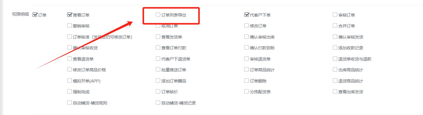Check the 取消订单 option

[158, 26]
